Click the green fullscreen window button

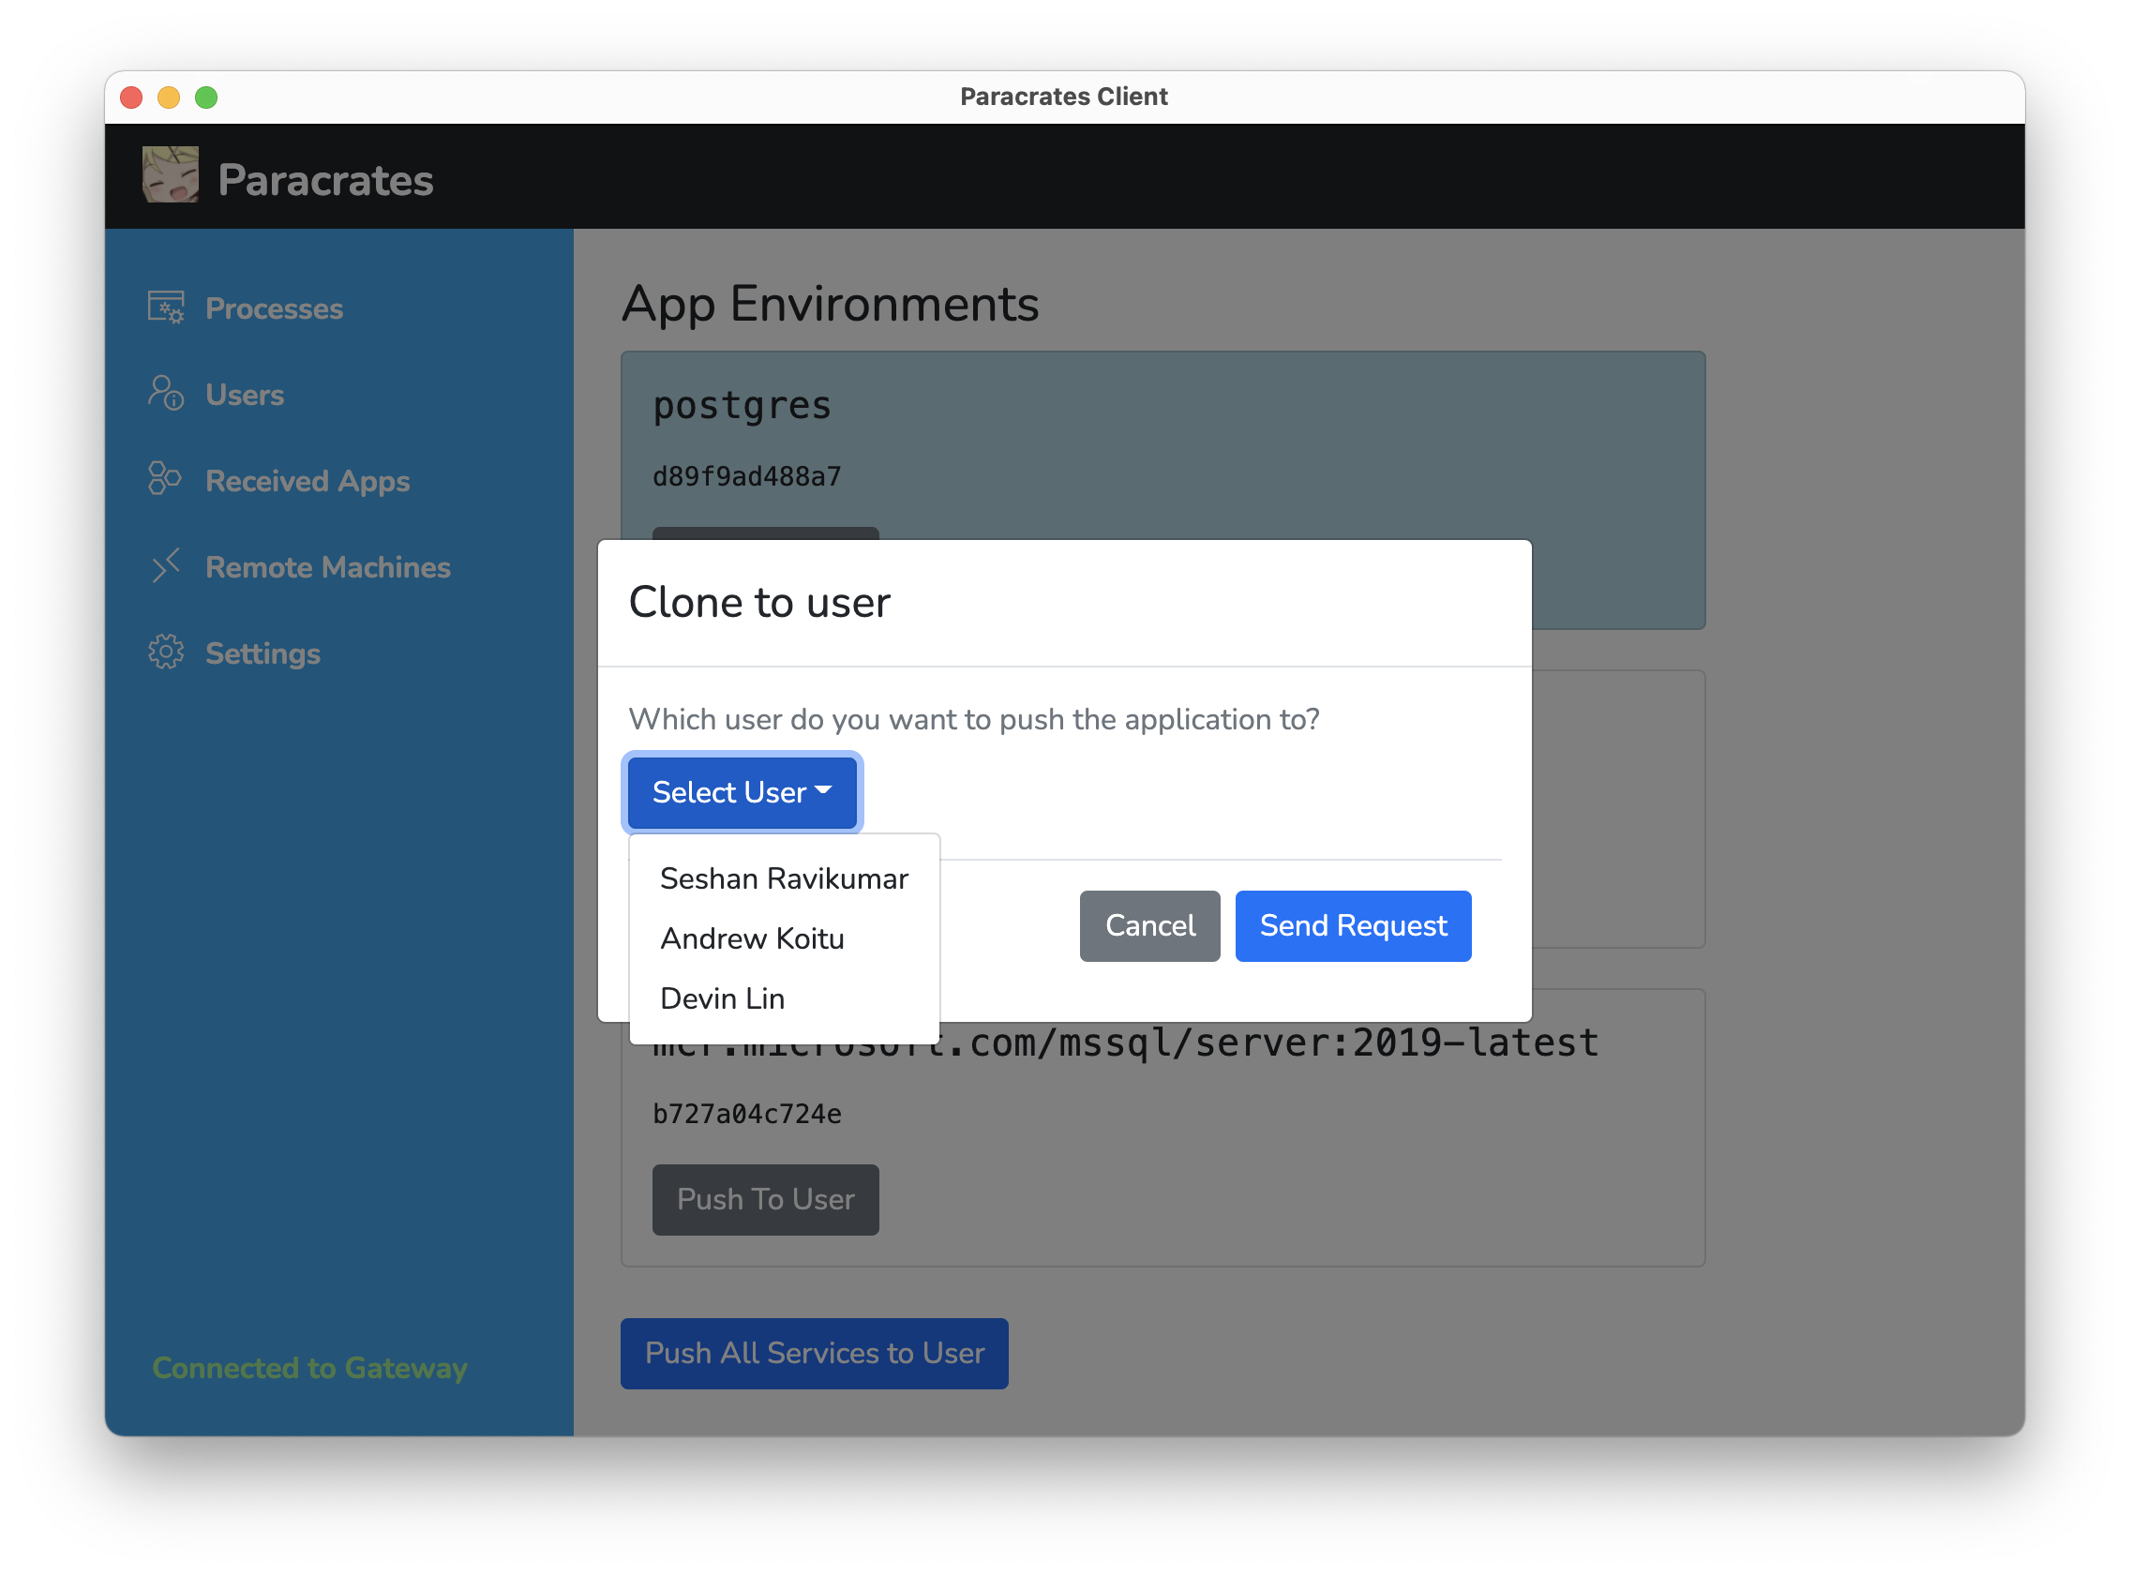pos(206,97)
